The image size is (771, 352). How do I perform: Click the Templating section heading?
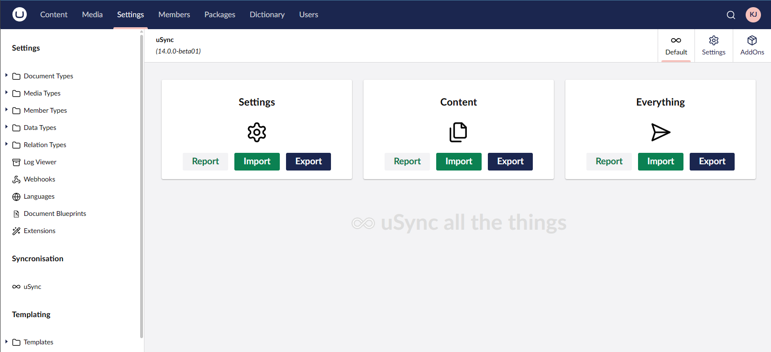(31, 314)
